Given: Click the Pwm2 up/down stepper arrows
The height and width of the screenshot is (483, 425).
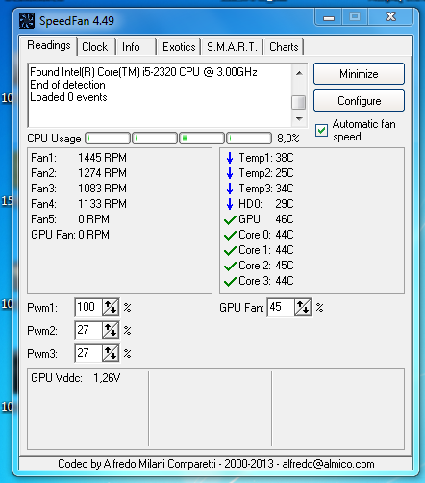Looking at the screenshot, I should pyautogui.click(x=111, y=330).
